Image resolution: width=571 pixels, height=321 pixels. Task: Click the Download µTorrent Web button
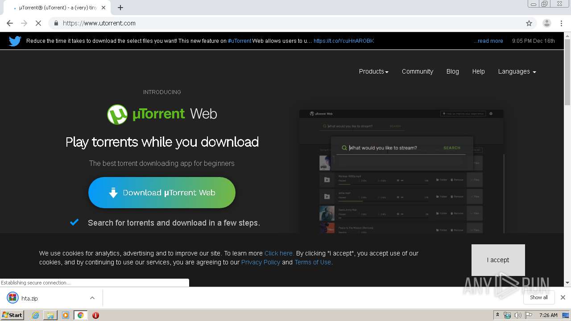click(x=162, y=193)
